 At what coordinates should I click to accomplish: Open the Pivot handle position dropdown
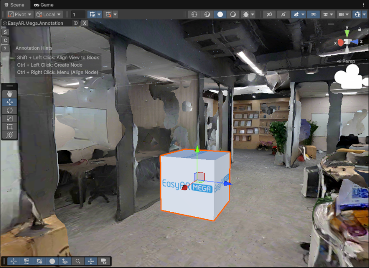pos(19,15)
